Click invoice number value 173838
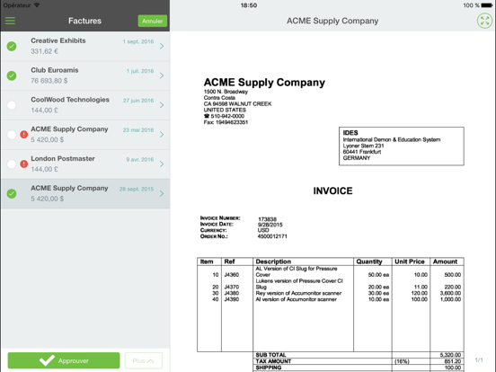Image resolution: width=496 pixels, height=372 pixels. click(267, 219)
